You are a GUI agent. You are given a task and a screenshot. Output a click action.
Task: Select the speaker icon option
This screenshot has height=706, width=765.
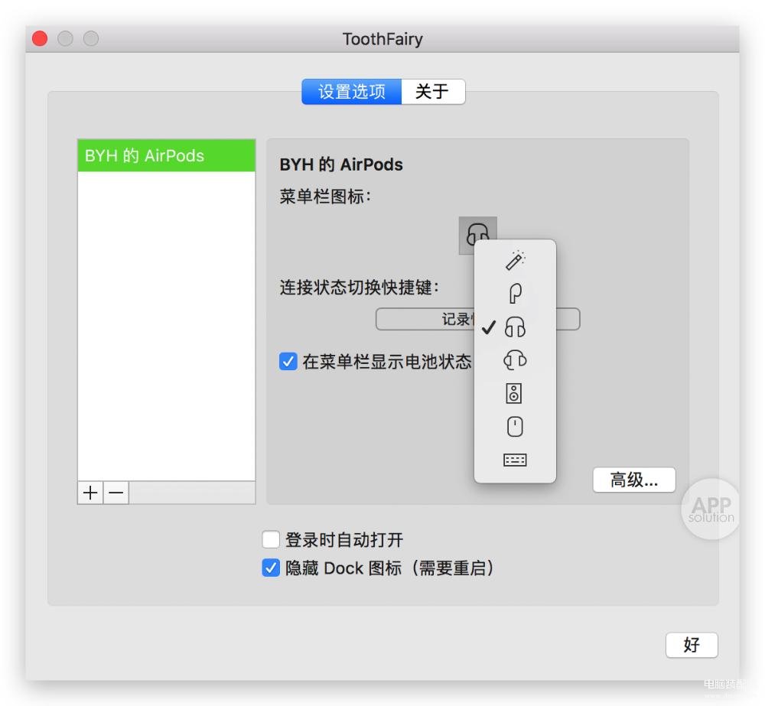pos(514,393)
